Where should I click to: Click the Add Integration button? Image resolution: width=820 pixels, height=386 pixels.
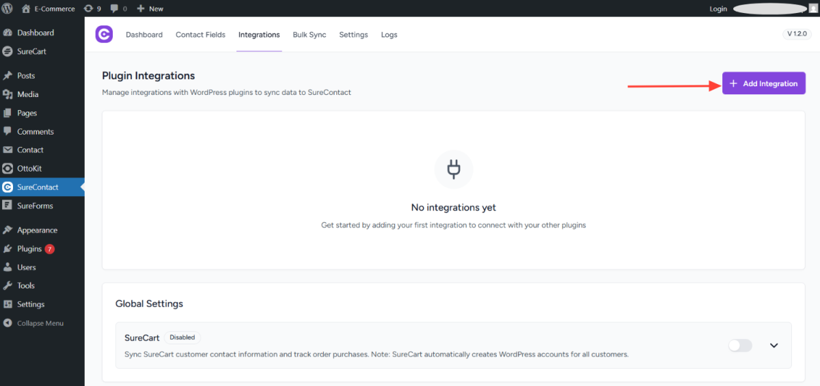[x=763, y=83]
